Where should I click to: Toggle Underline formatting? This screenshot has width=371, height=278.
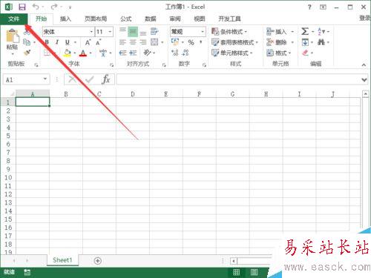point(68,42)
